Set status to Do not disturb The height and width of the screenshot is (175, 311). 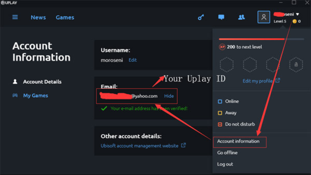click(x=236, y=124)
